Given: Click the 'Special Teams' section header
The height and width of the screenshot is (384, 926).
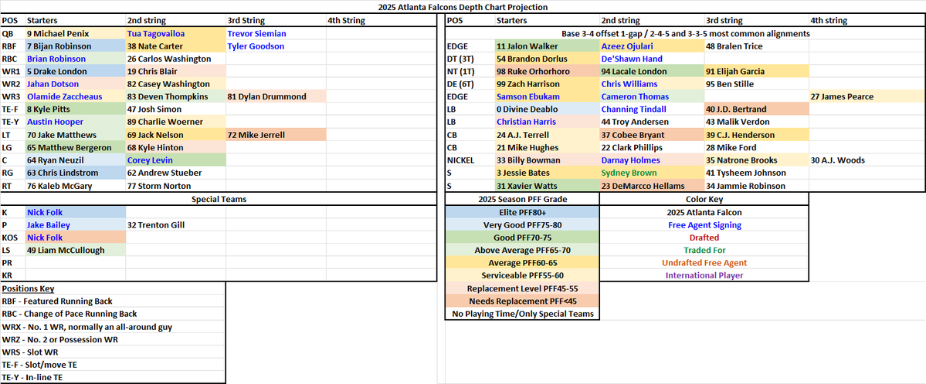Looking at the screenshot, I should tap(218, 200).
